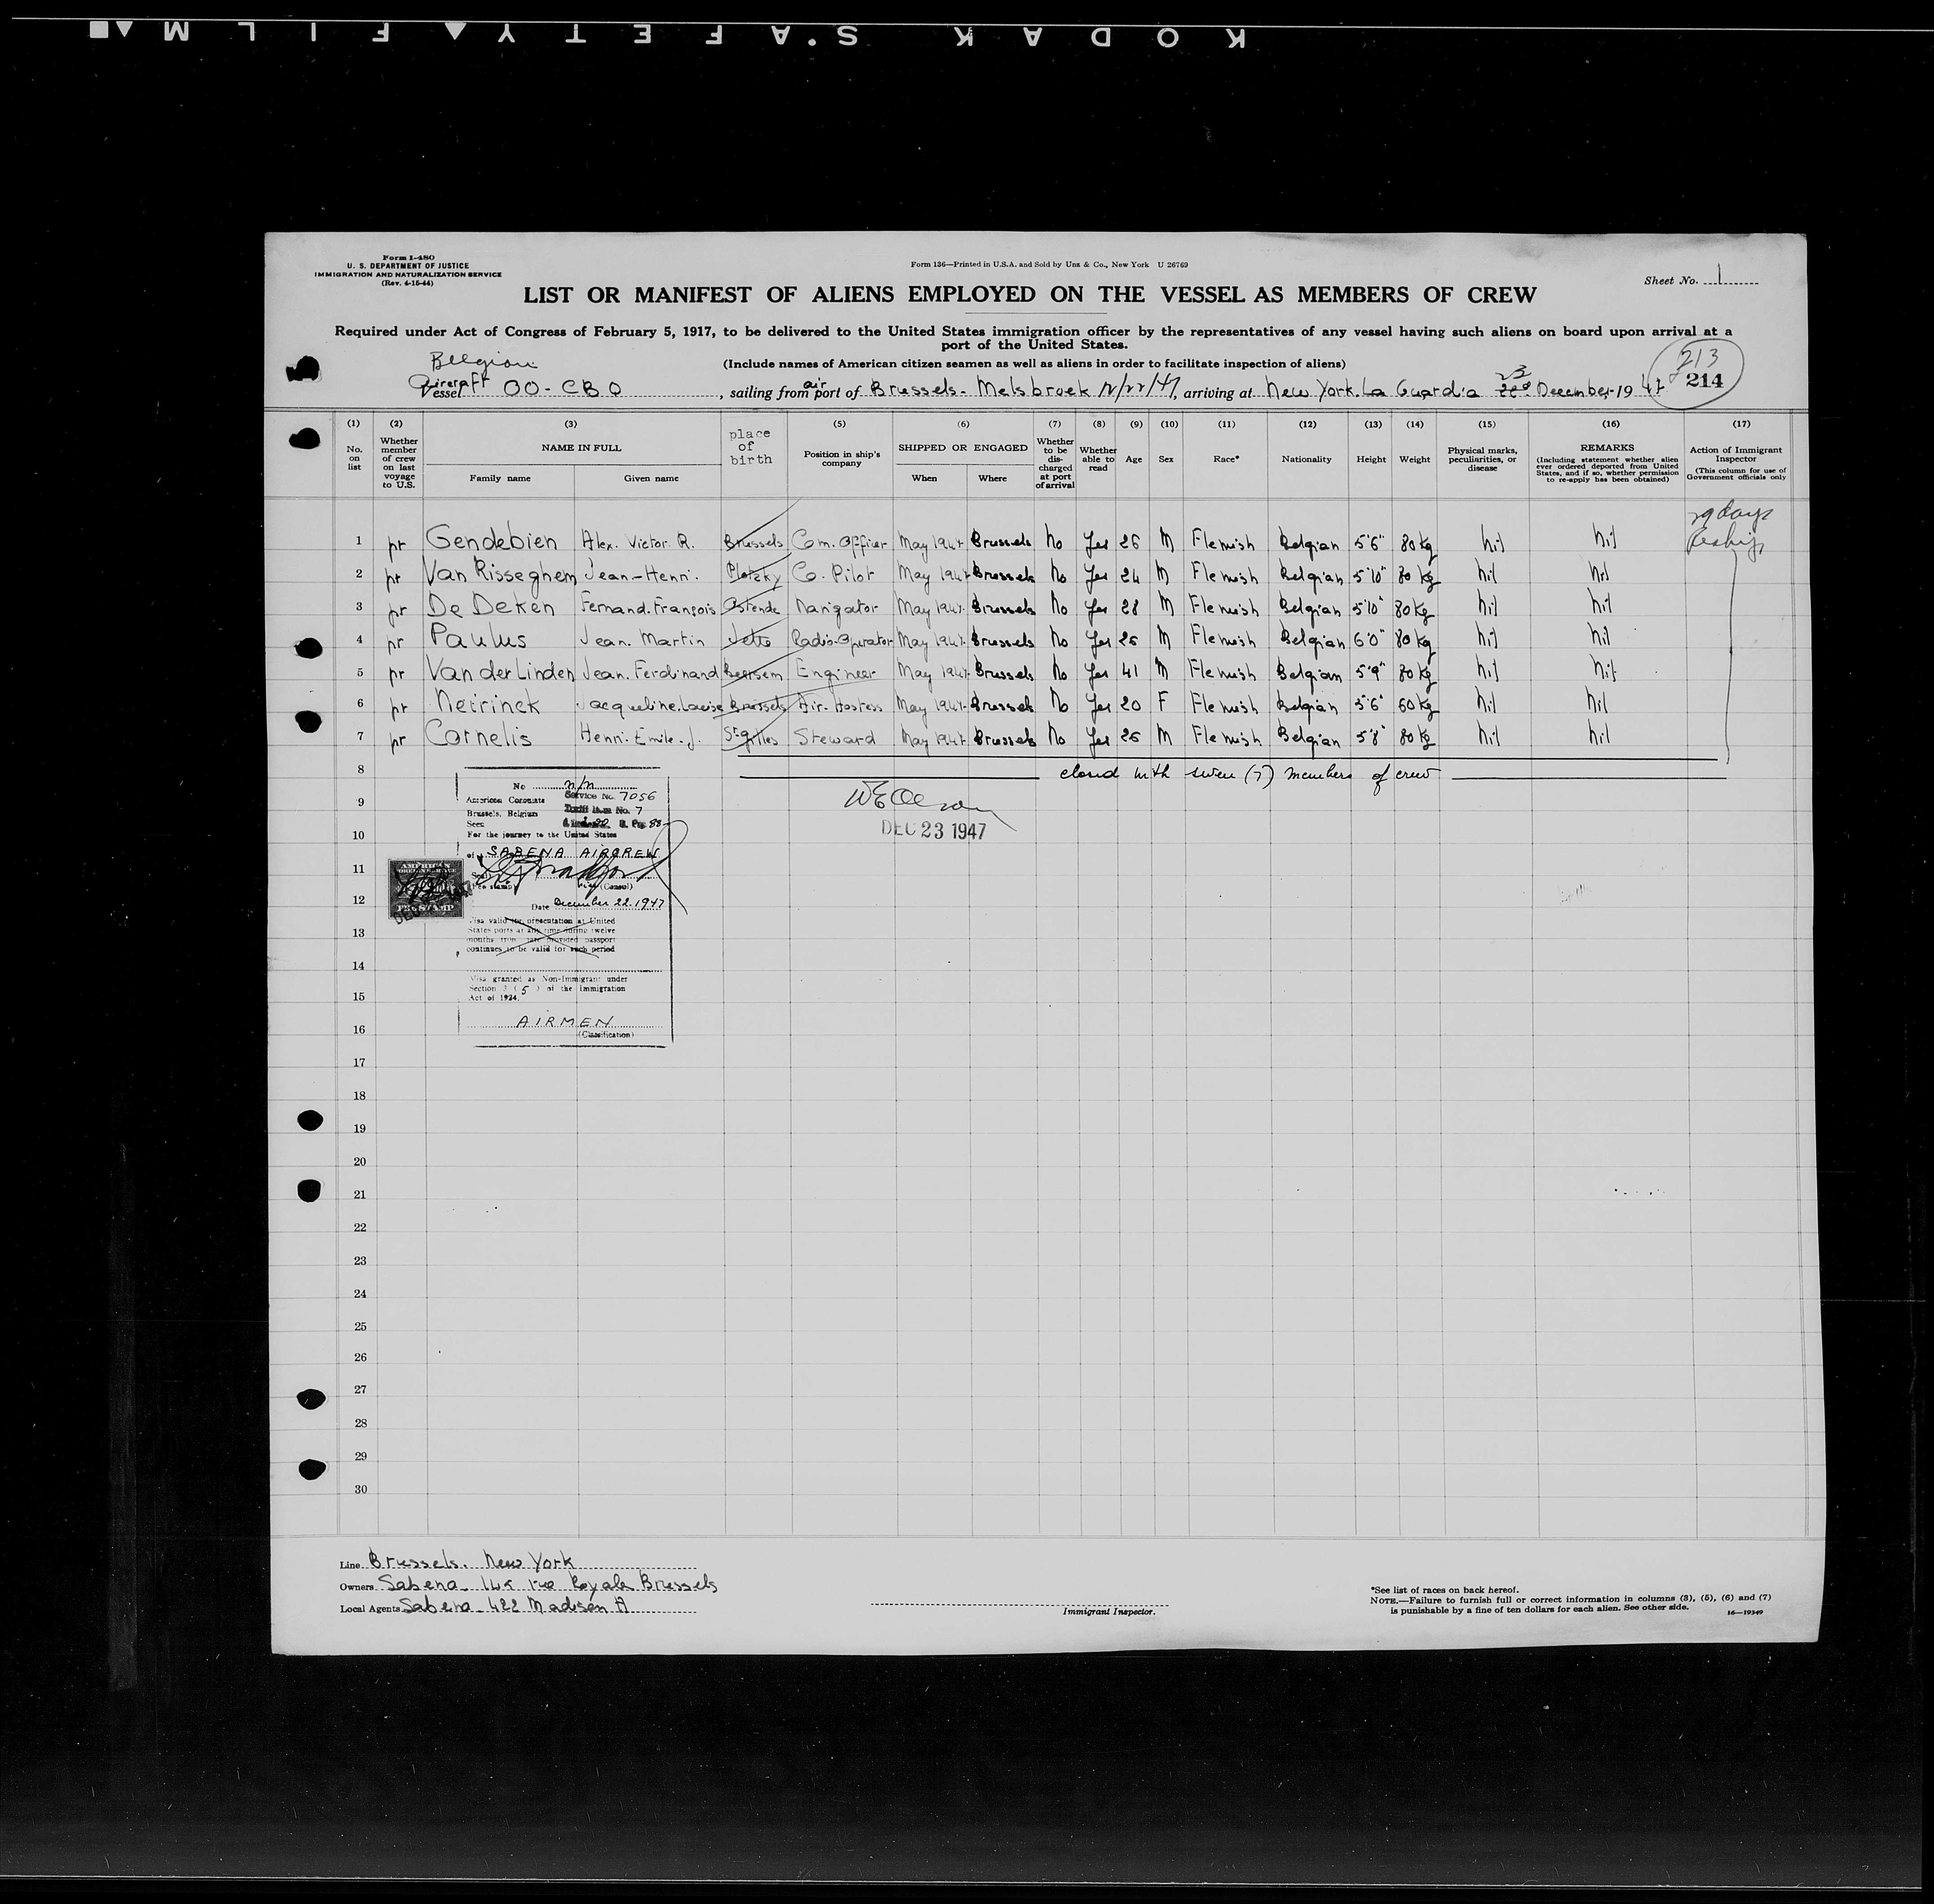
Task: Click the fee stamp on the consulate visa
Action: [425, 890]
